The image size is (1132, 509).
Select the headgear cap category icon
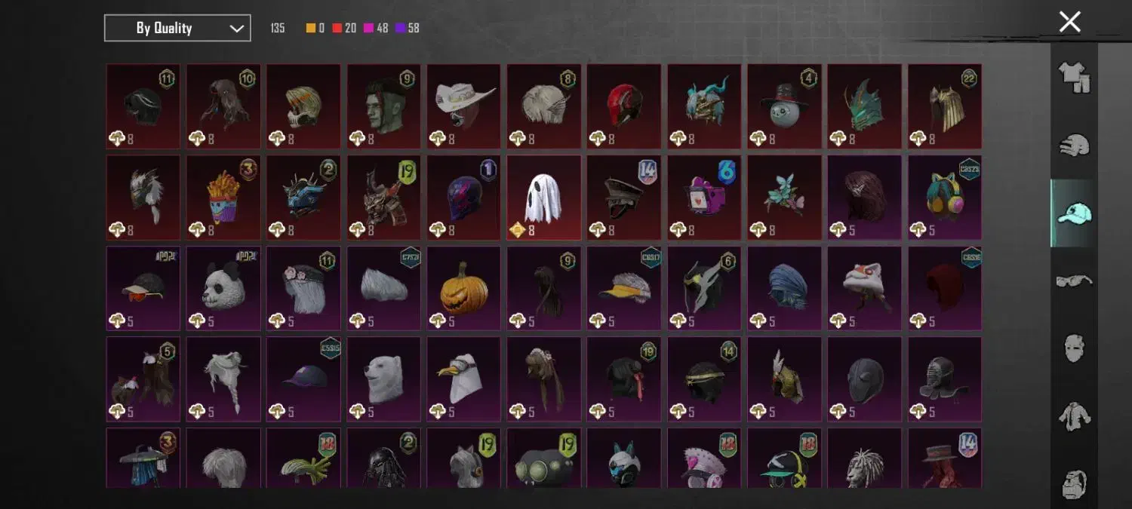1074,213
